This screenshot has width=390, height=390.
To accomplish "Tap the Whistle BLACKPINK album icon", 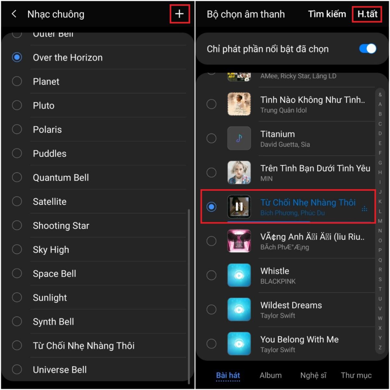I will [x=239, y=275].
